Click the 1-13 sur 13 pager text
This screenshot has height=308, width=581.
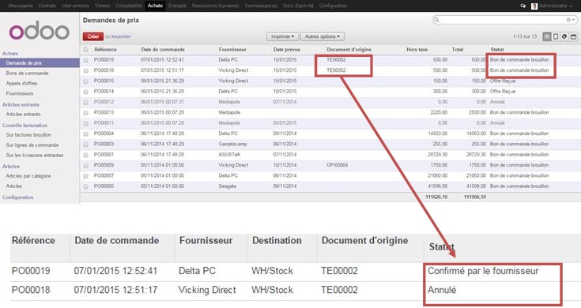pos(525,36)
